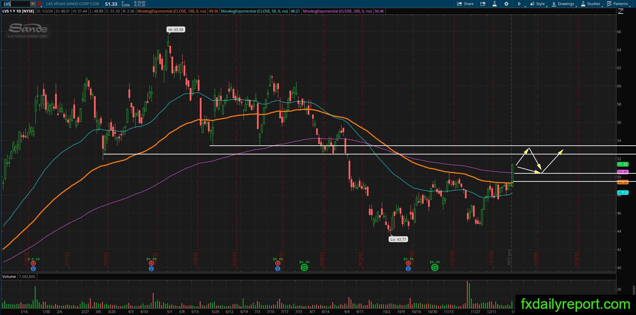Click the R: 2.56 range value
This screenshot has height=315, width=636.
point(128,11)
